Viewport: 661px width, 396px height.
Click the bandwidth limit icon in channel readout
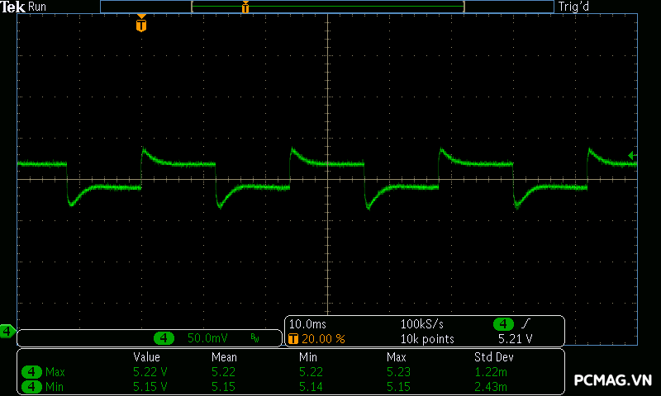(x=254, y=338)
